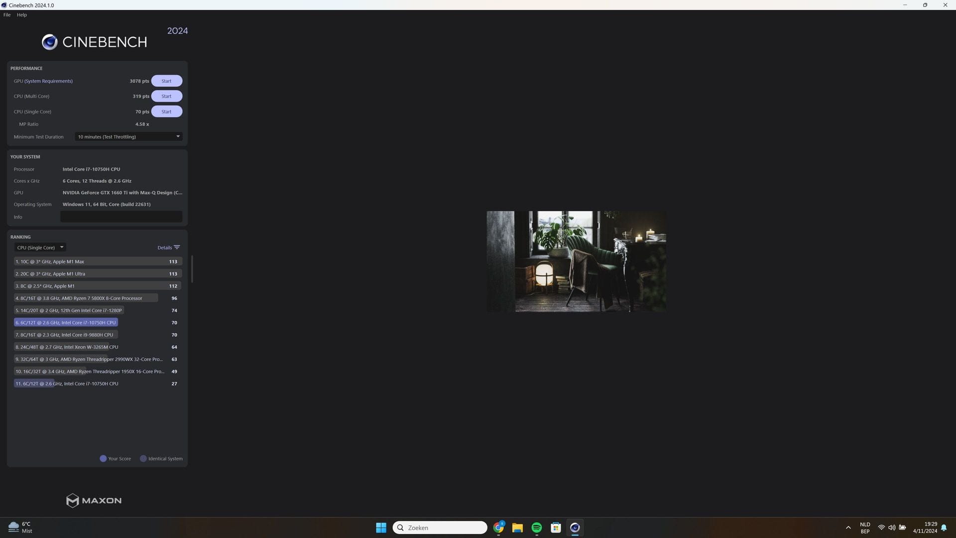Click the Info text field
This screenshot has height=538, width=956.
(121, 217)
